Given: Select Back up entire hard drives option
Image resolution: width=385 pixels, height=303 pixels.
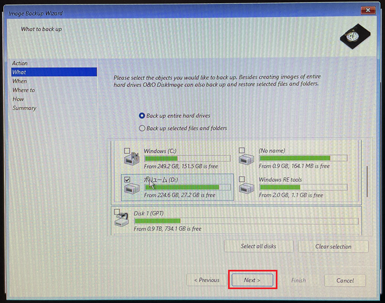Looking at the screenshot, I should 142,116.
